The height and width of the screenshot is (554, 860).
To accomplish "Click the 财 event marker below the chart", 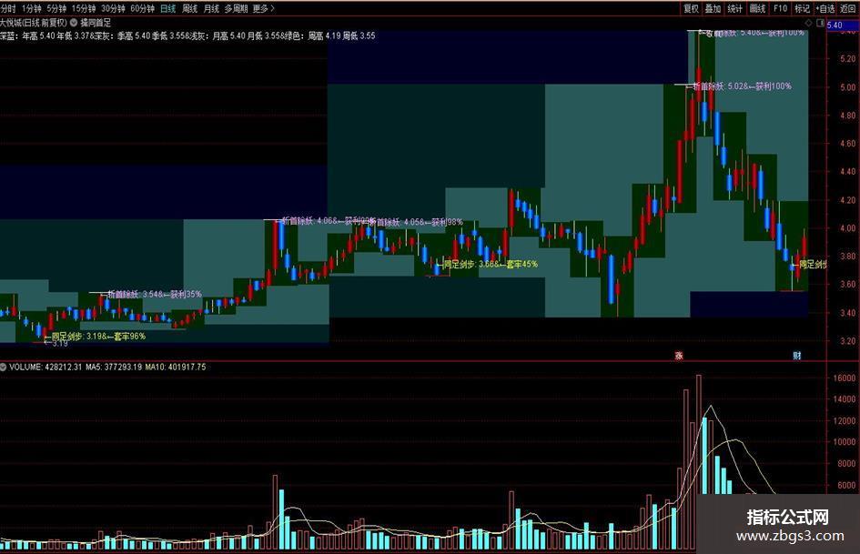I will tap(797, 356).
